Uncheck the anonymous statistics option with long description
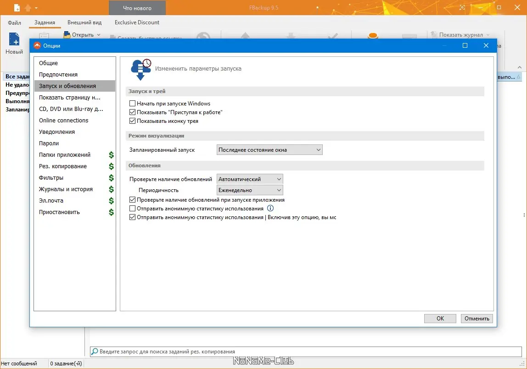527x369 pixels. pos(132,217)
